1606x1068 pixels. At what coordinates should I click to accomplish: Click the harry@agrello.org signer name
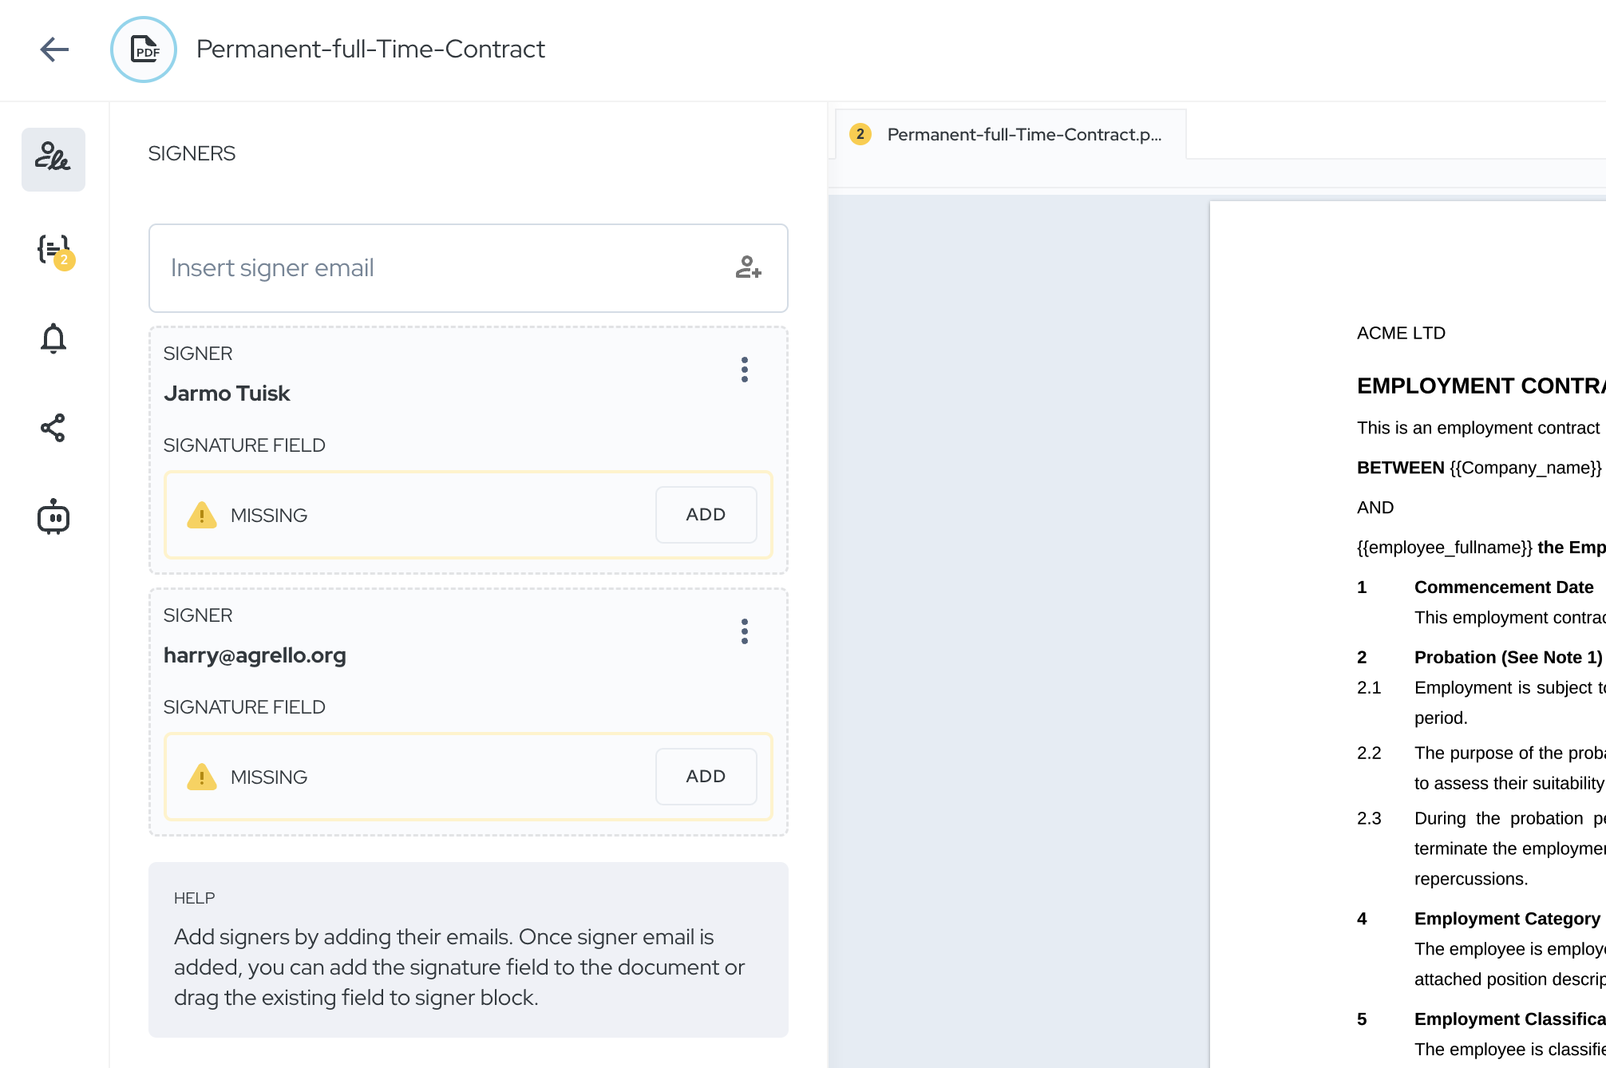coord(255,655)
